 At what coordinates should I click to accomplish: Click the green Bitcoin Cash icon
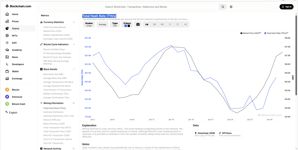coord(7,104)
